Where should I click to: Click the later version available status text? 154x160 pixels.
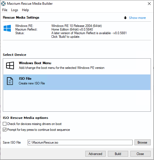(x=89, y=33)
